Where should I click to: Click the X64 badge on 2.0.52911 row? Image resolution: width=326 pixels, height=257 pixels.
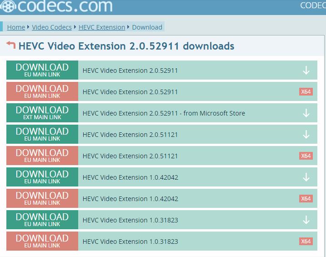point(306,92)
